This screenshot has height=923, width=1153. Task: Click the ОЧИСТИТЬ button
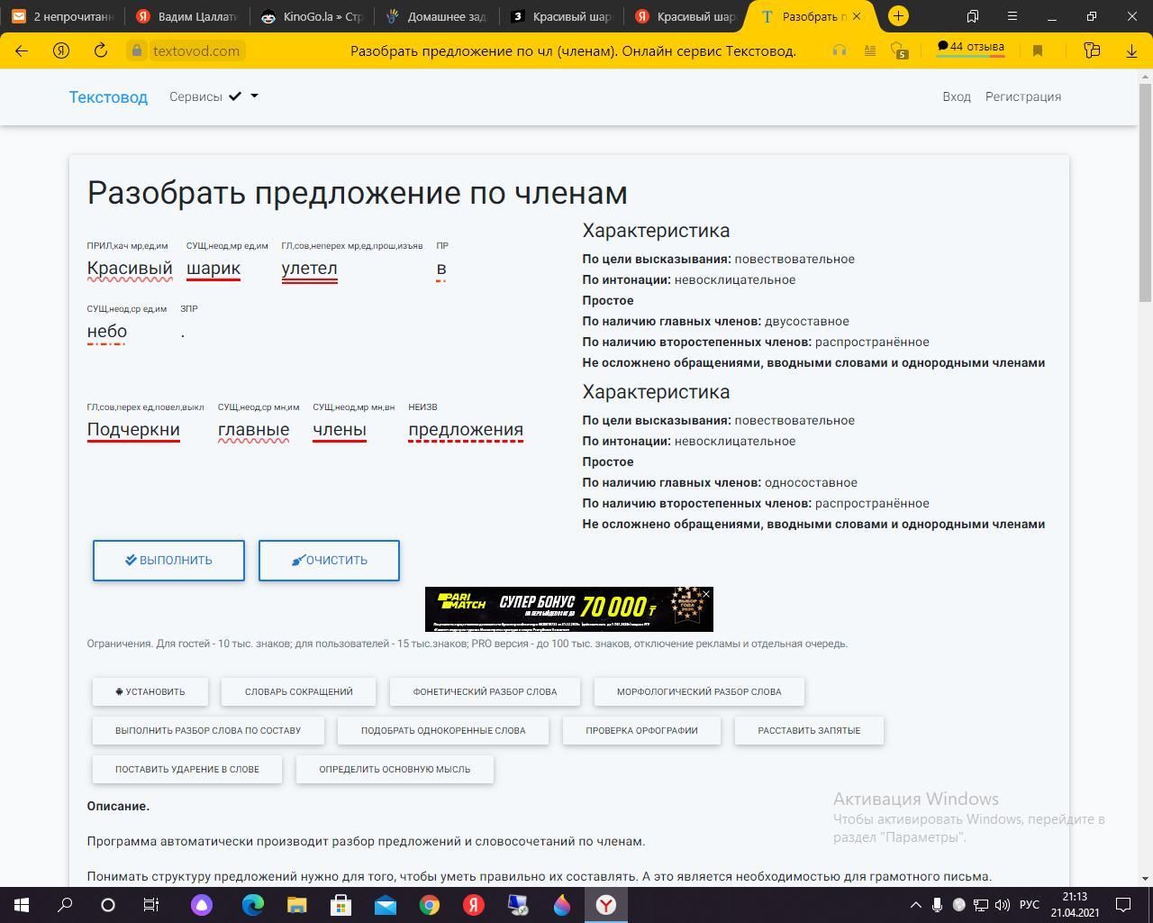pos(329,560)
